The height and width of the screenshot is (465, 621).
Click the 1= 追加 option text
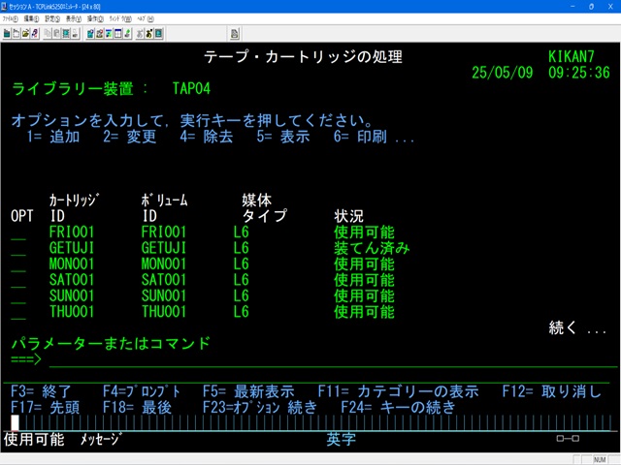coord(53,137)
